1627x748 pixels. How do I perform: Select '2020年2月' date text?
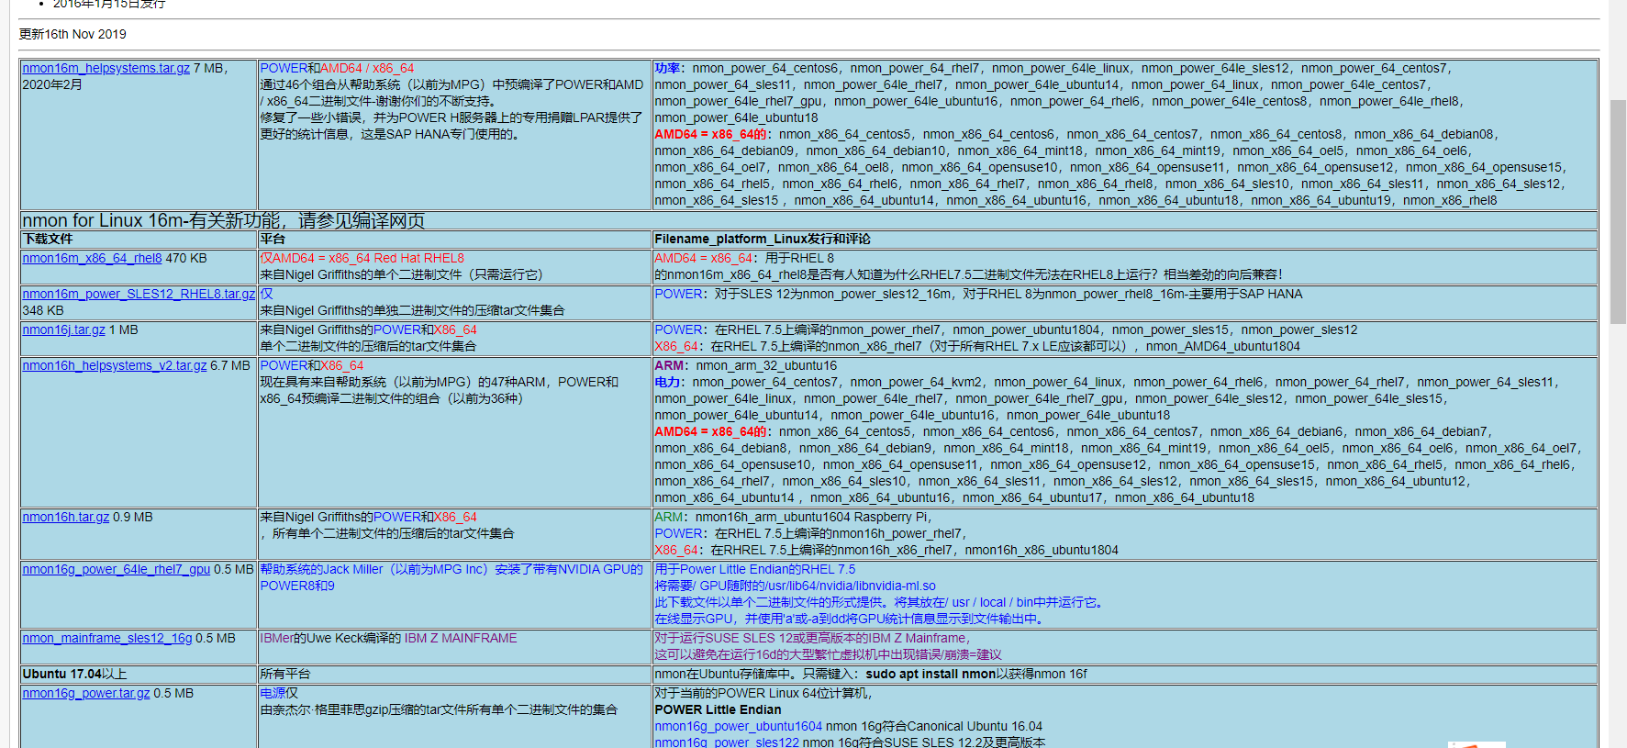click(x=52, y=84)
